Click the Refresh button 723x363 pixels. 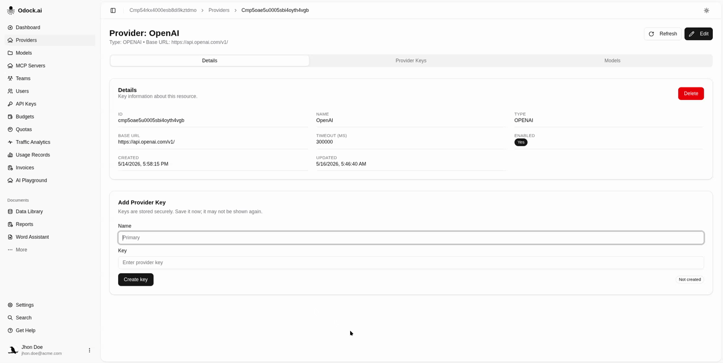pos(663,34)
